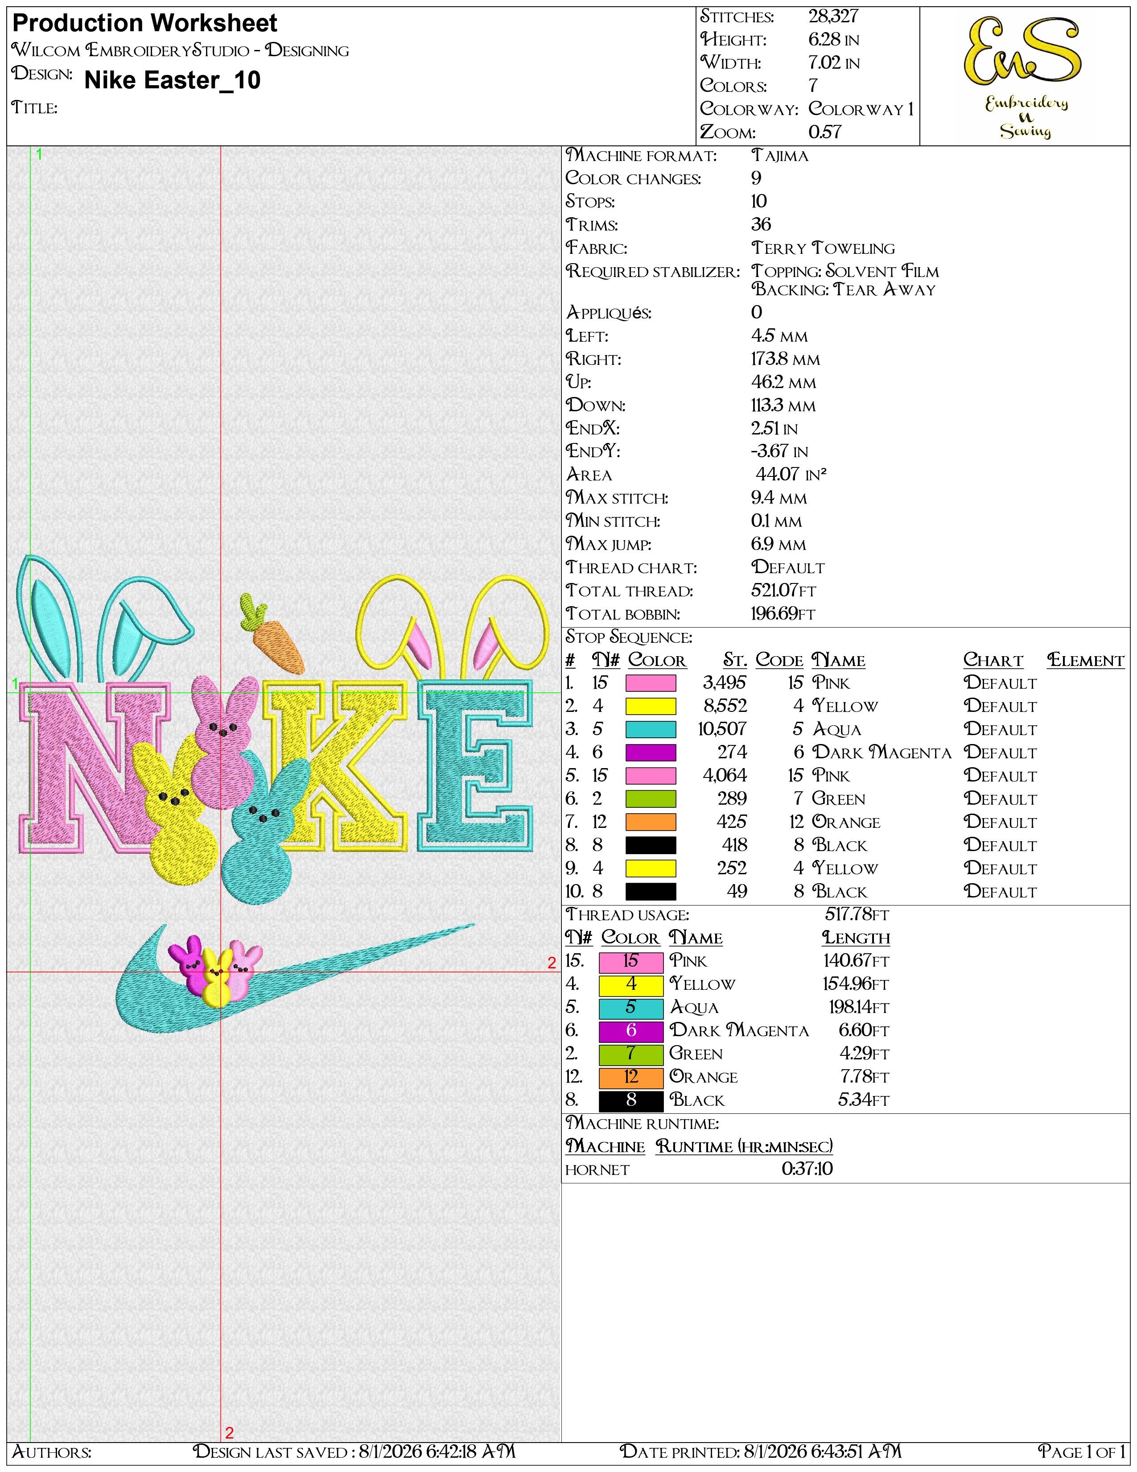Screen dimensions: 1137x1472
Task: Click the "Code" column header
Action: 779,660
